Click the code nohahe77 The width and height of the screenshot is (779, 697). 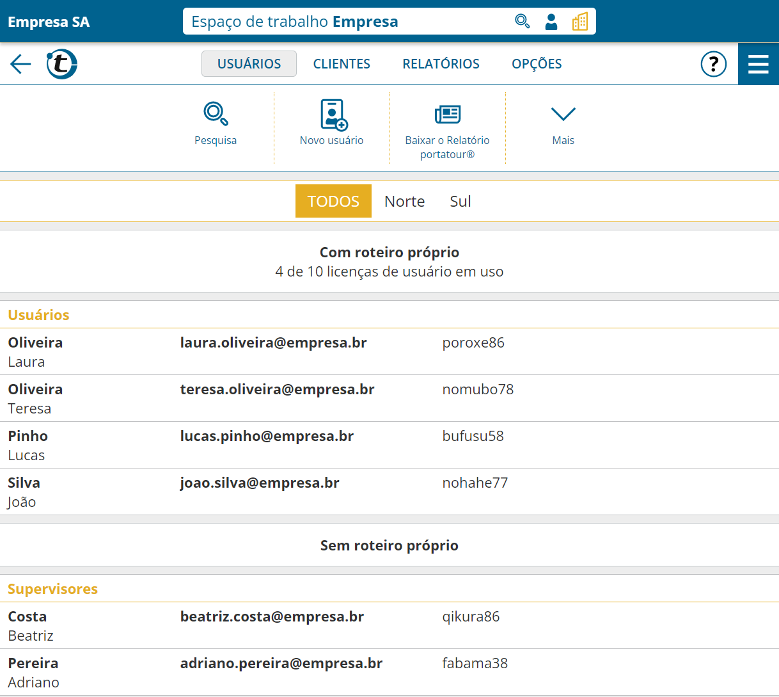tap(475, 483)
